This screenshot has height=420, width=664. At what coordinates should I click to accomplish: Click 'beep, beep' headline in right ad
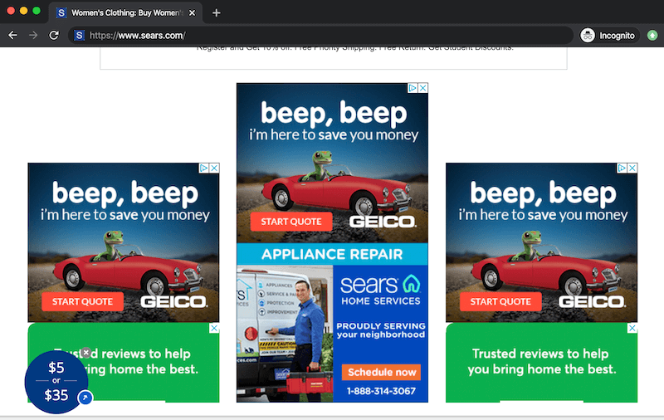pyautogui.click(x=543, y=193)
